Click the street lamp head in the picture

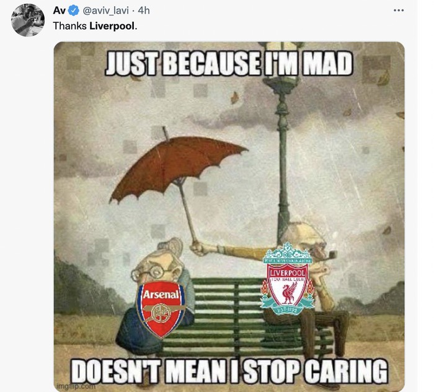coord(283,65)
